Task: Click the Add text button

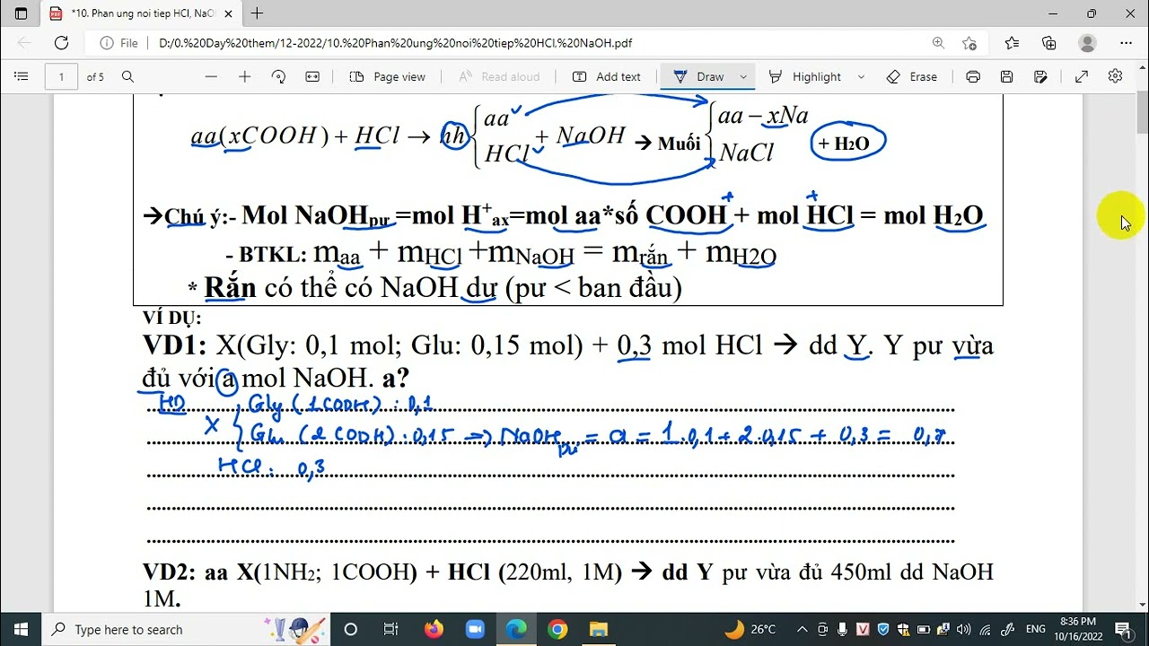Action: point(607,77)
